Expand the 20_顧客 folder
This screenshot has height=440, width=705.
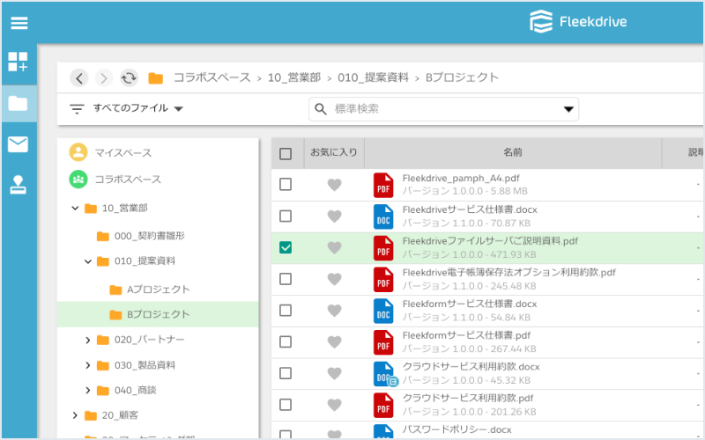coord(75,415)
